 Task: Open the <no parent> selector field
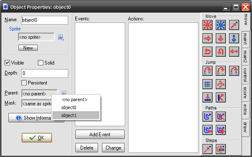tap(40, 93)
